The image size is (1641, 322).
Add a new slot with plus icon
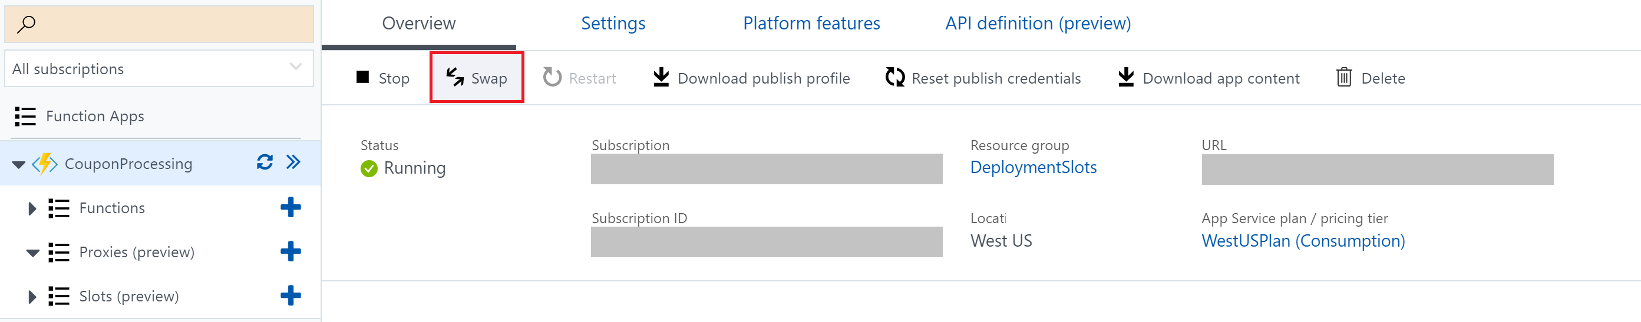pyautogui.click(x=290, y=296)
